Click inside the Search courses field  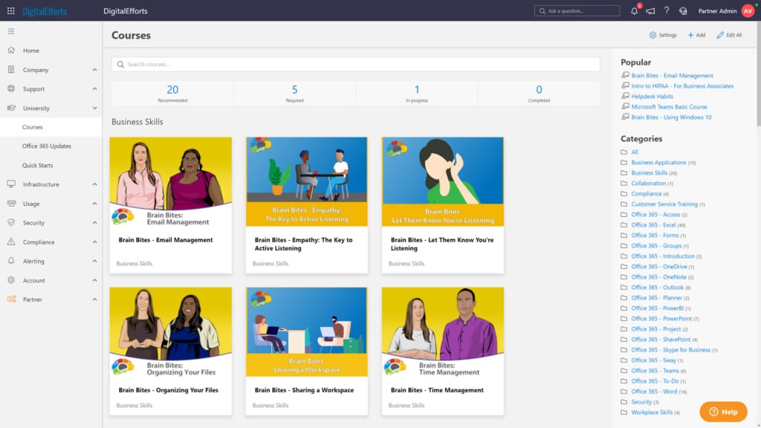(x=356, y=65)
